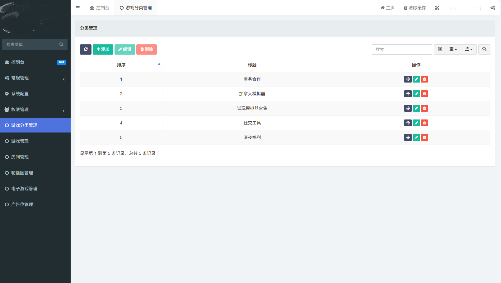Viewport: 501px width, 283px height.
Task: Switch to the 控制台 tab
Action: (x=100, y=8)
